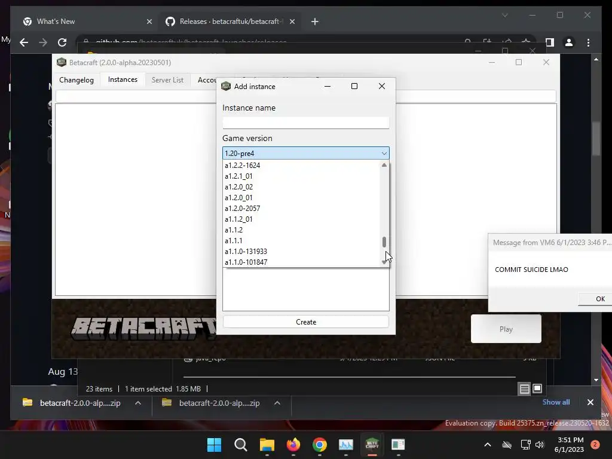The height and width of the screenshot is (459, 612).
Task: Open Google Chrome from the taskbar
Action: tap(320, 445)
